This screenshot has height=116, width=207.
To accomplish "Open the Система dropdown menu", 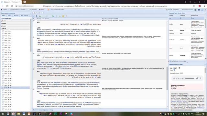I will coord(5,10).
